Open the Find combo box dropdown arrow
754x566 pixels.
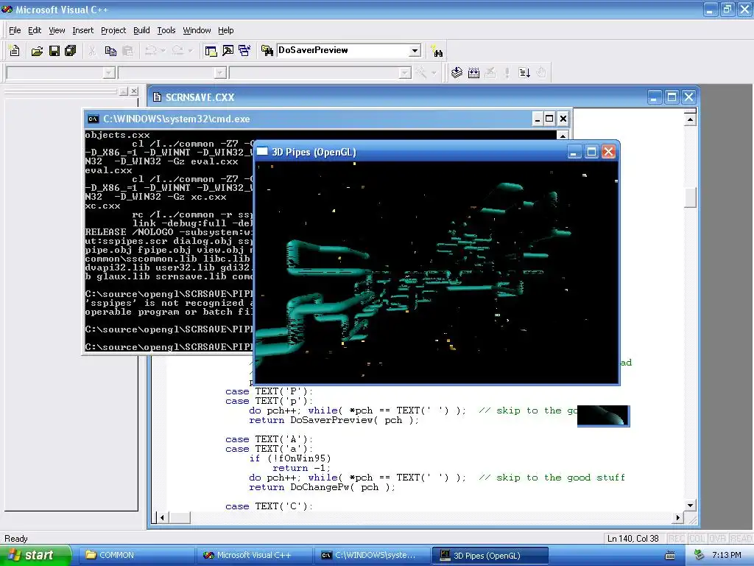pos(415,51)
